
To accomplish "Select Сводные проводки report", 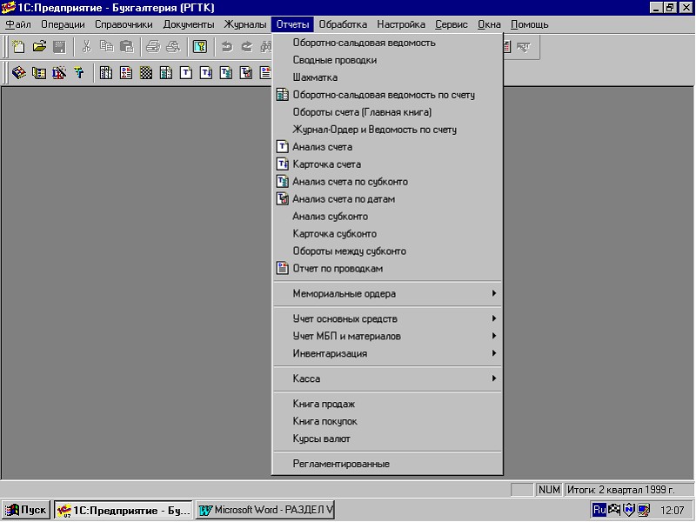I will 387,60.
